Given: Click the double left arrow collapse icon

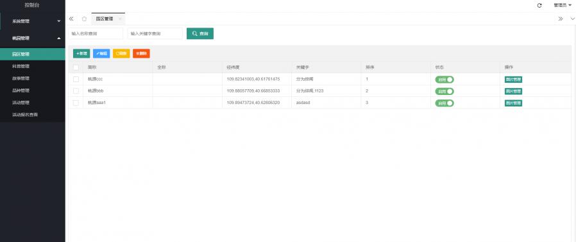Looking at the screenshot, I should coord(71,19).
